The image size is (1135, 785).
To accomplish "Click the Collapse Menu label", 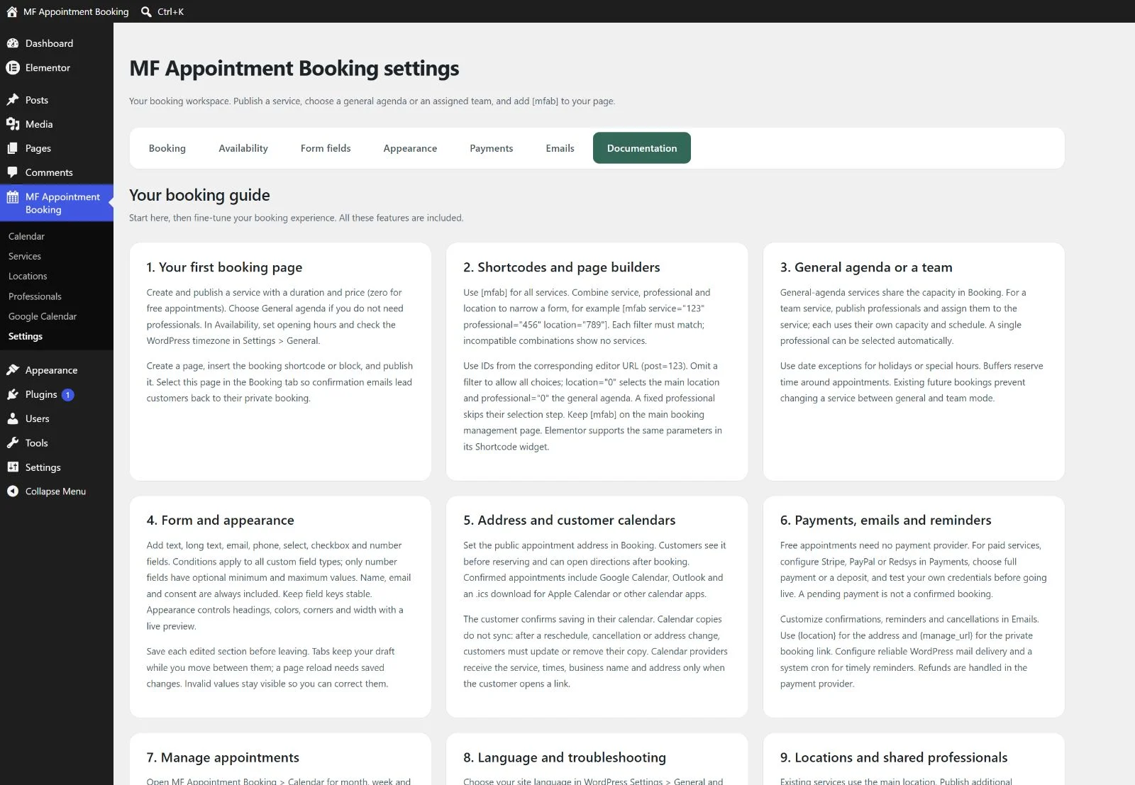I will pos(55,491).
